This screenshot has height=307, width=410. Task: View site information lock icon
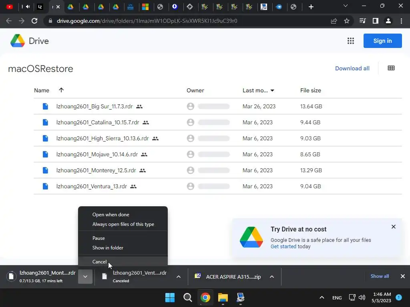pyautogui.click(x=50, y=21)
